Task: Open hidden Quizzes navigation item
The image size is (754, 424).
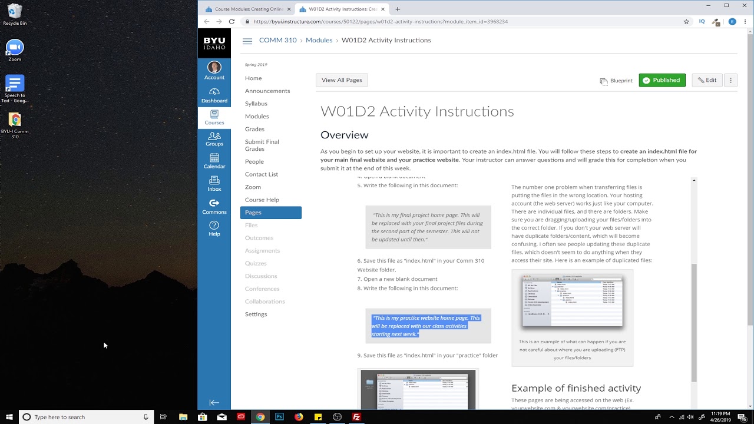Action: pyautogui.click(x=256, y=263)
